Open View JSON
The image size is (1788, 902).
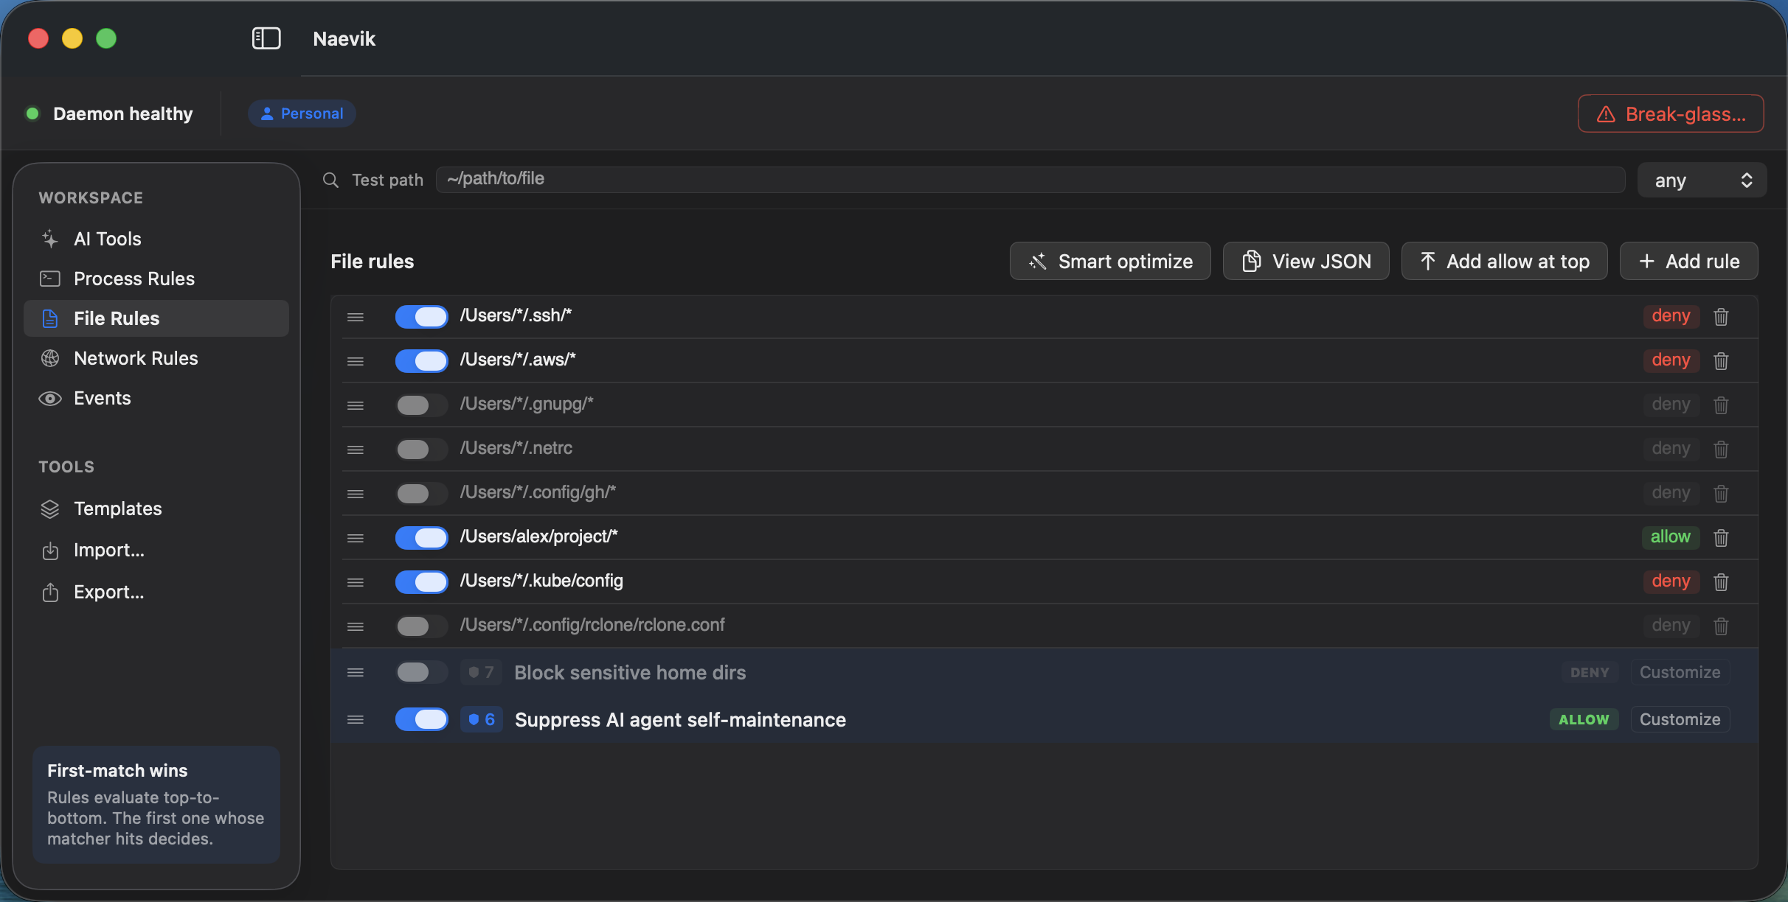coord(1306,261)
